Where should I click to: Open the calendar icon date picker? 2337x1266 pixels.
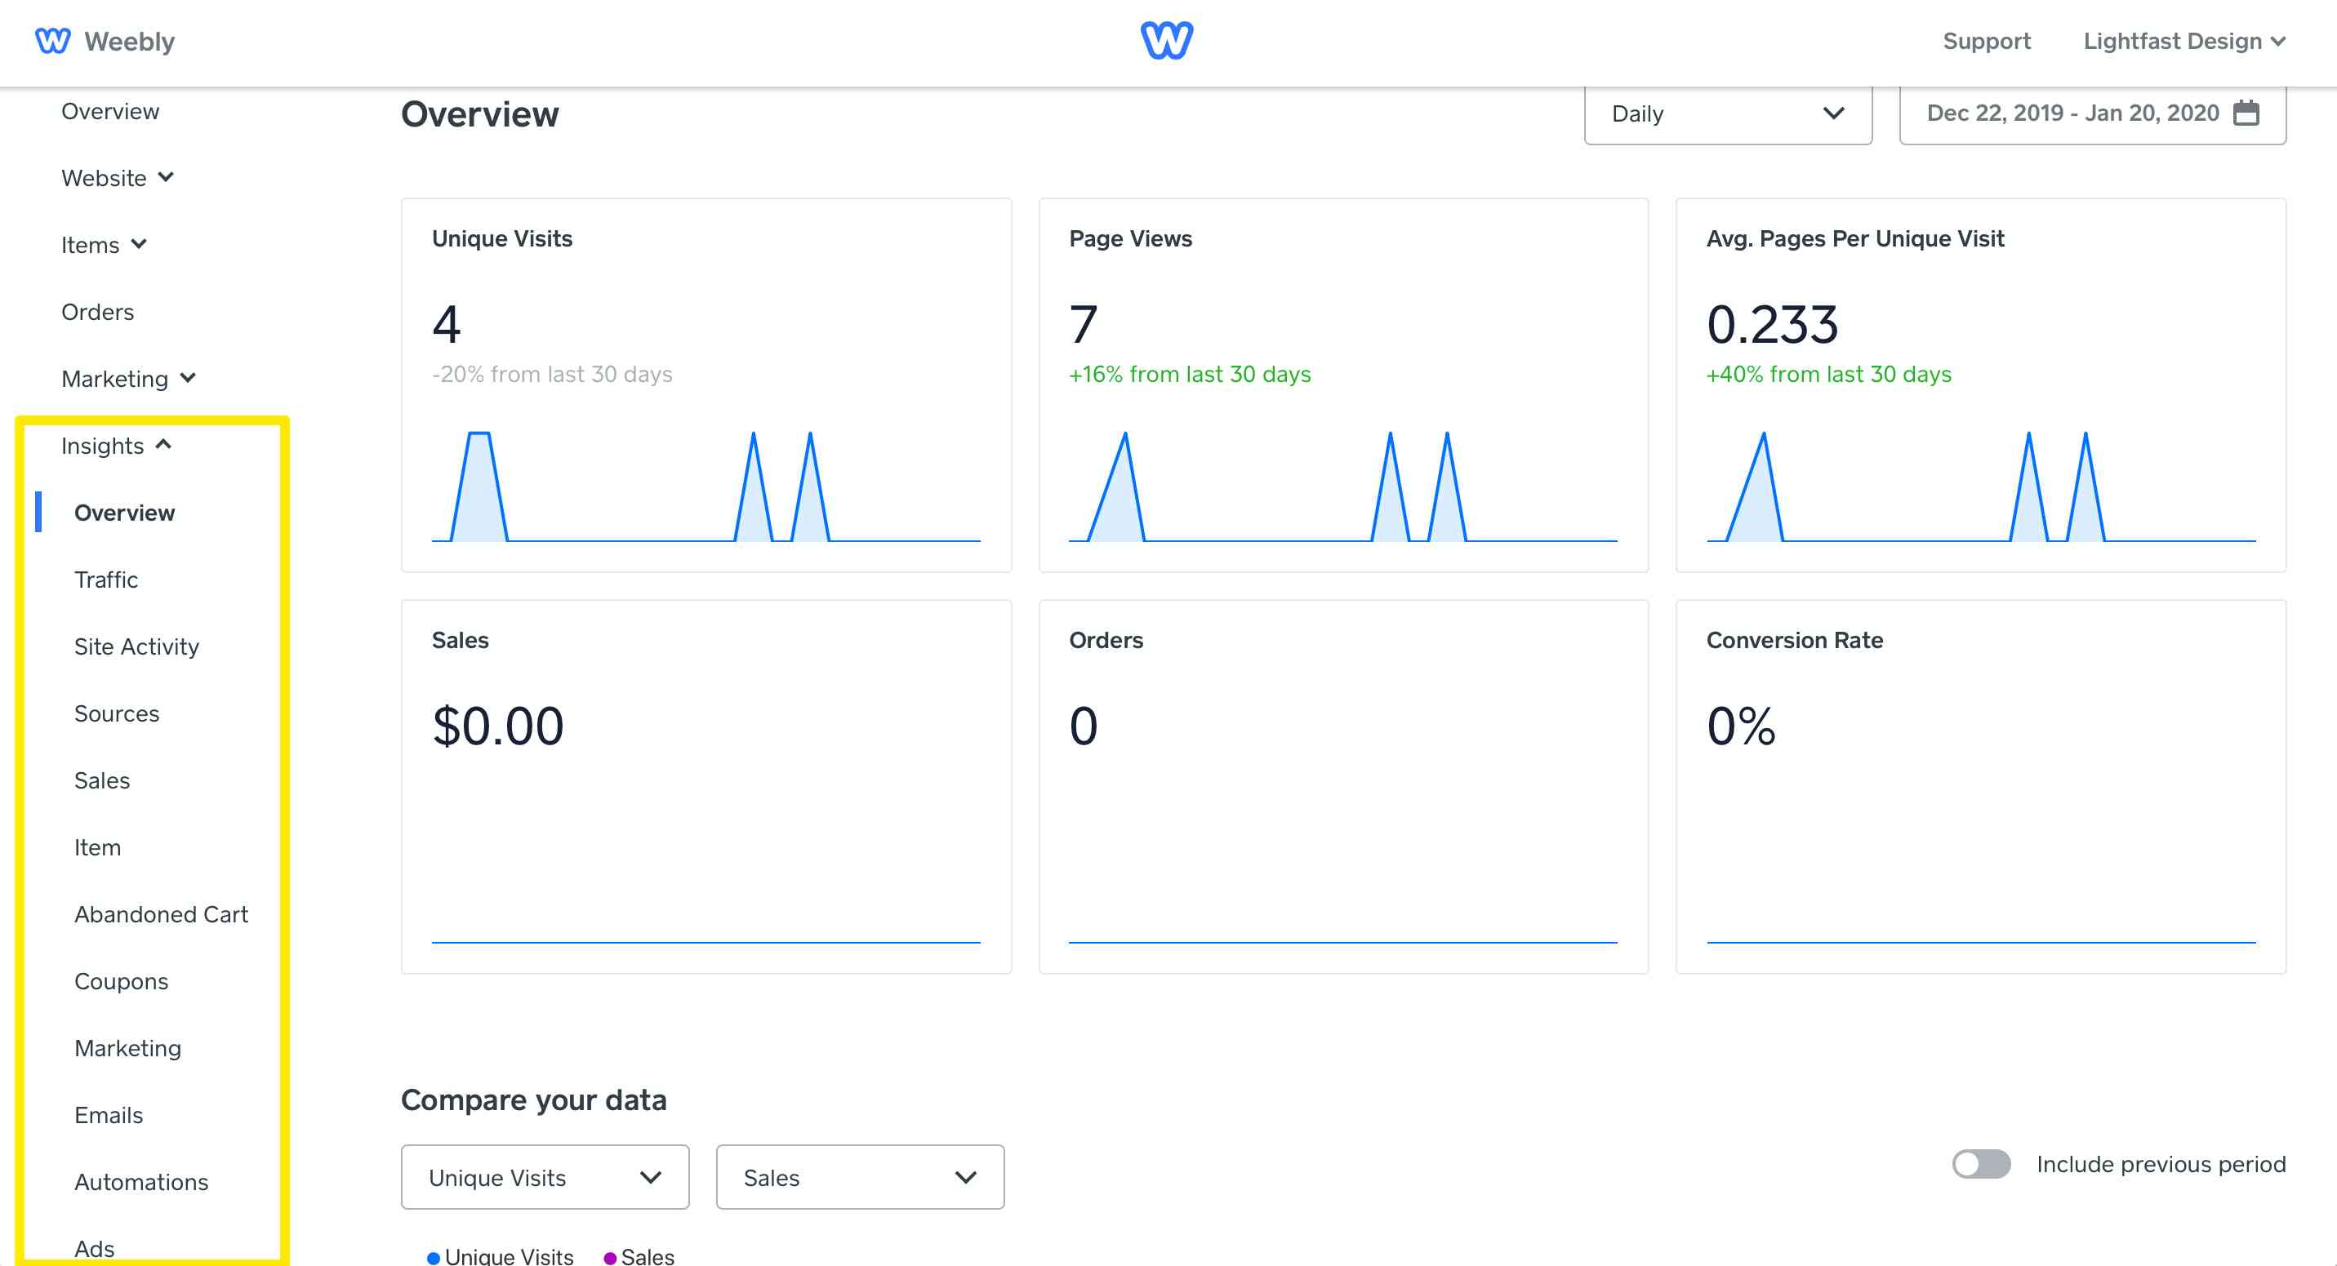coord(2246,113)
